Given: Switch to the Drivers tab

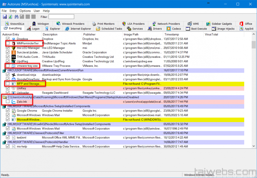Looking at the screenshot, I should pos(155,29).
